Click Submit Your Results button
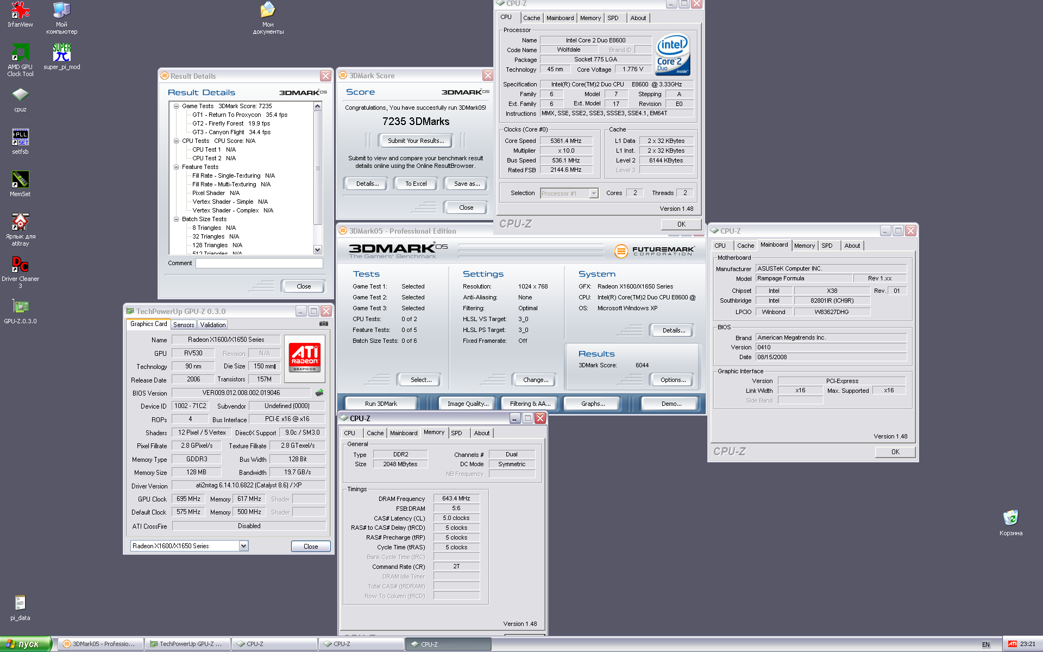Image resolution: width=1043 pixels, height=652 pixels. pyautogui.click(x=416, y=141)
